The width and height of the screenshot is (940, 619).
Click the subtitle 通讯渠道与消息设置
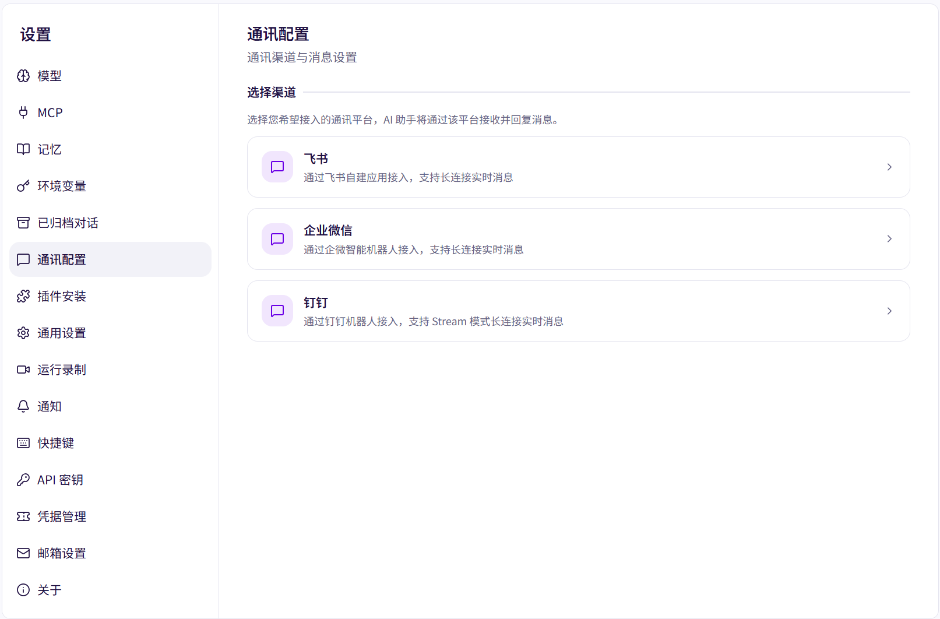(x=302, y=57)
